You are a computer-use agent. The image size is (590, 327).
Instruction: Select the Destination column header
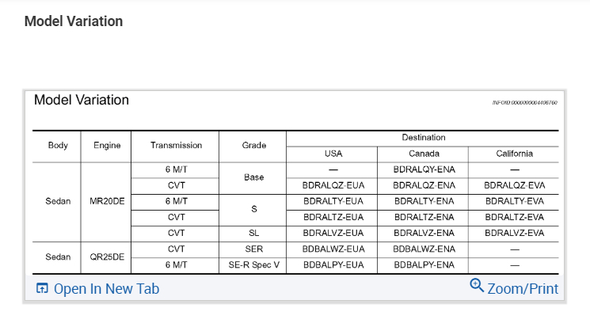point(424,138)
